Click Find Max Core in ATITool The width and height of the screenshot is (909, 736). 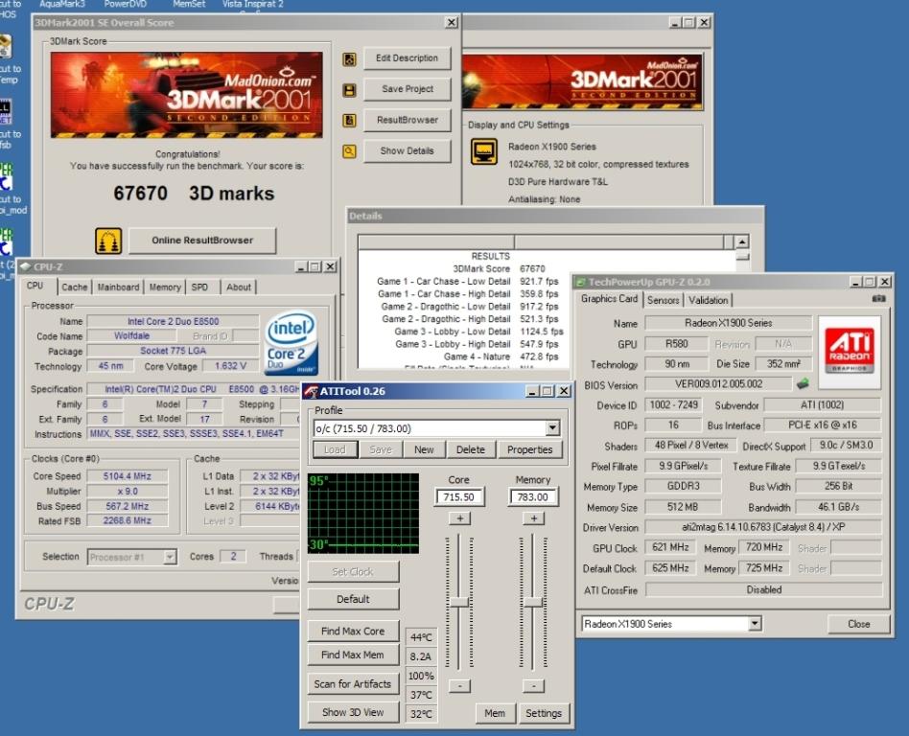point(353,632)
